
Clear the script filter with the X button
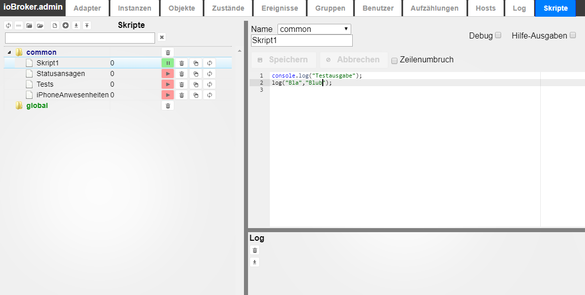162,37
